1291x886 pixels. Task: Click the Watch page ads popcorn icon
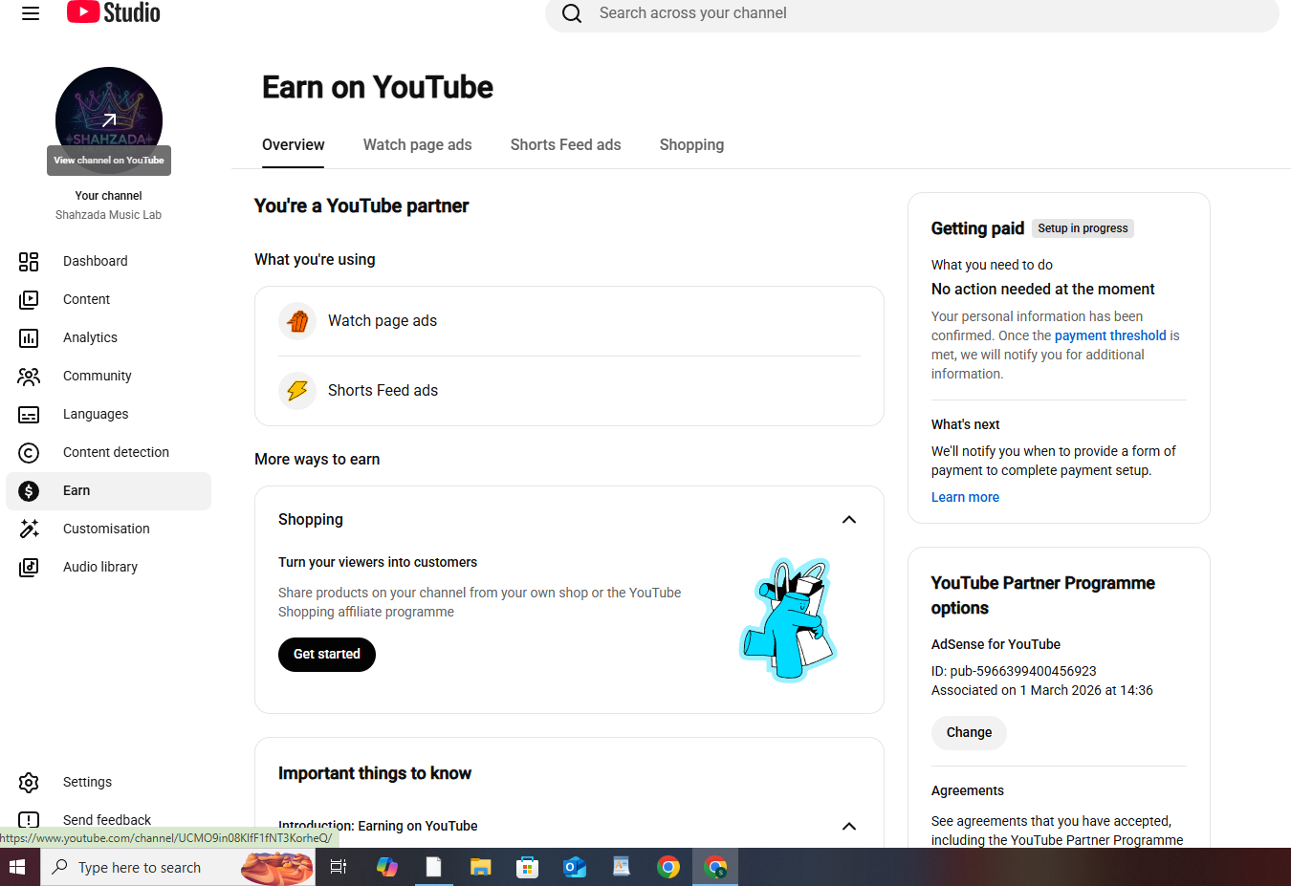(297, 321)
